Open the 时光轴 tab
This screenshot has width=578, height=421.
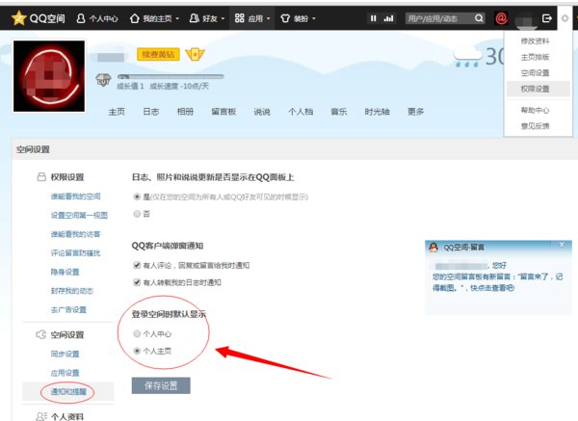[377, 112]
